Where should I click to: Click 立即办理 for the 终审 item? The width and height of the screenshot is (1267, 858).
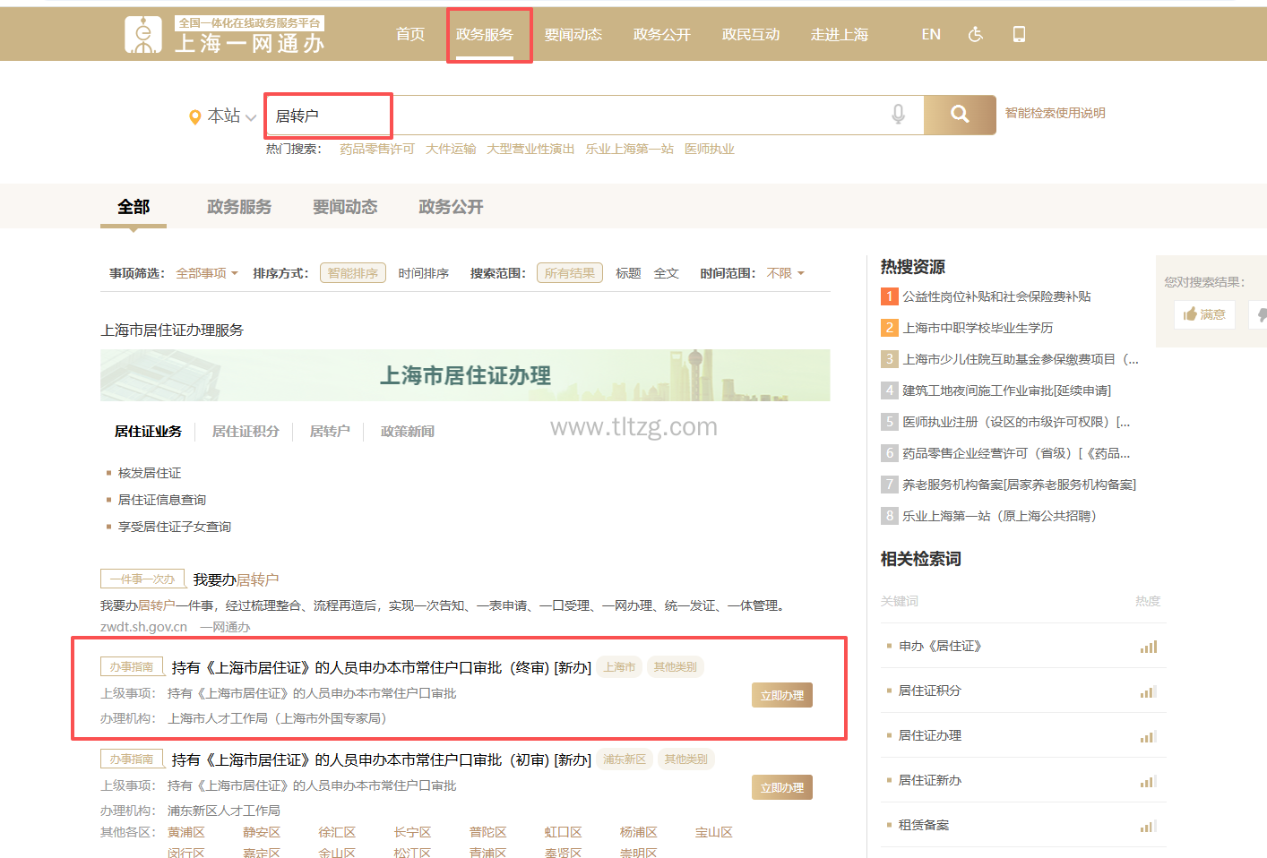pos(781,695)
